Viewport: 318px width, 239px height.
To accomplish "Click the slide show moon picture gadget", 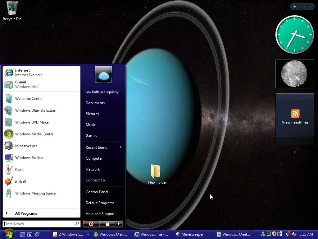I will pos(294,74).
